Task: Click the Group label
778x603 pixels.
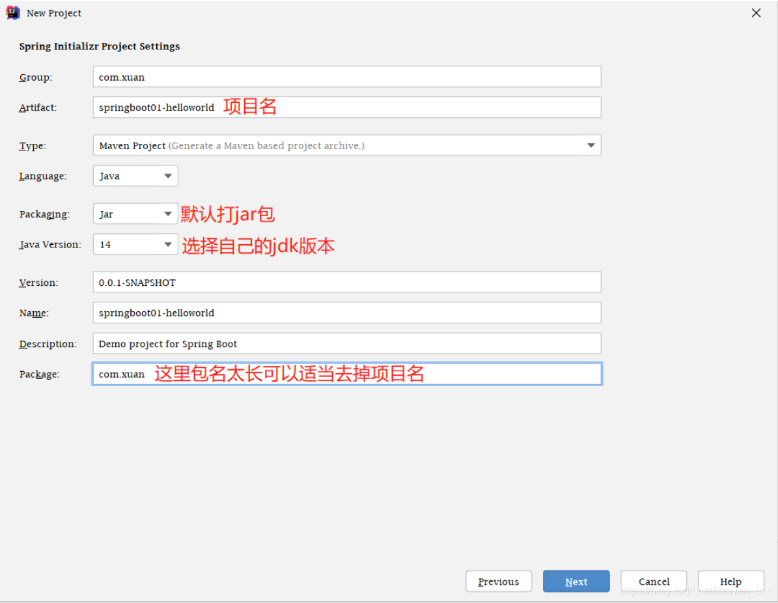Action: point(36,77)
